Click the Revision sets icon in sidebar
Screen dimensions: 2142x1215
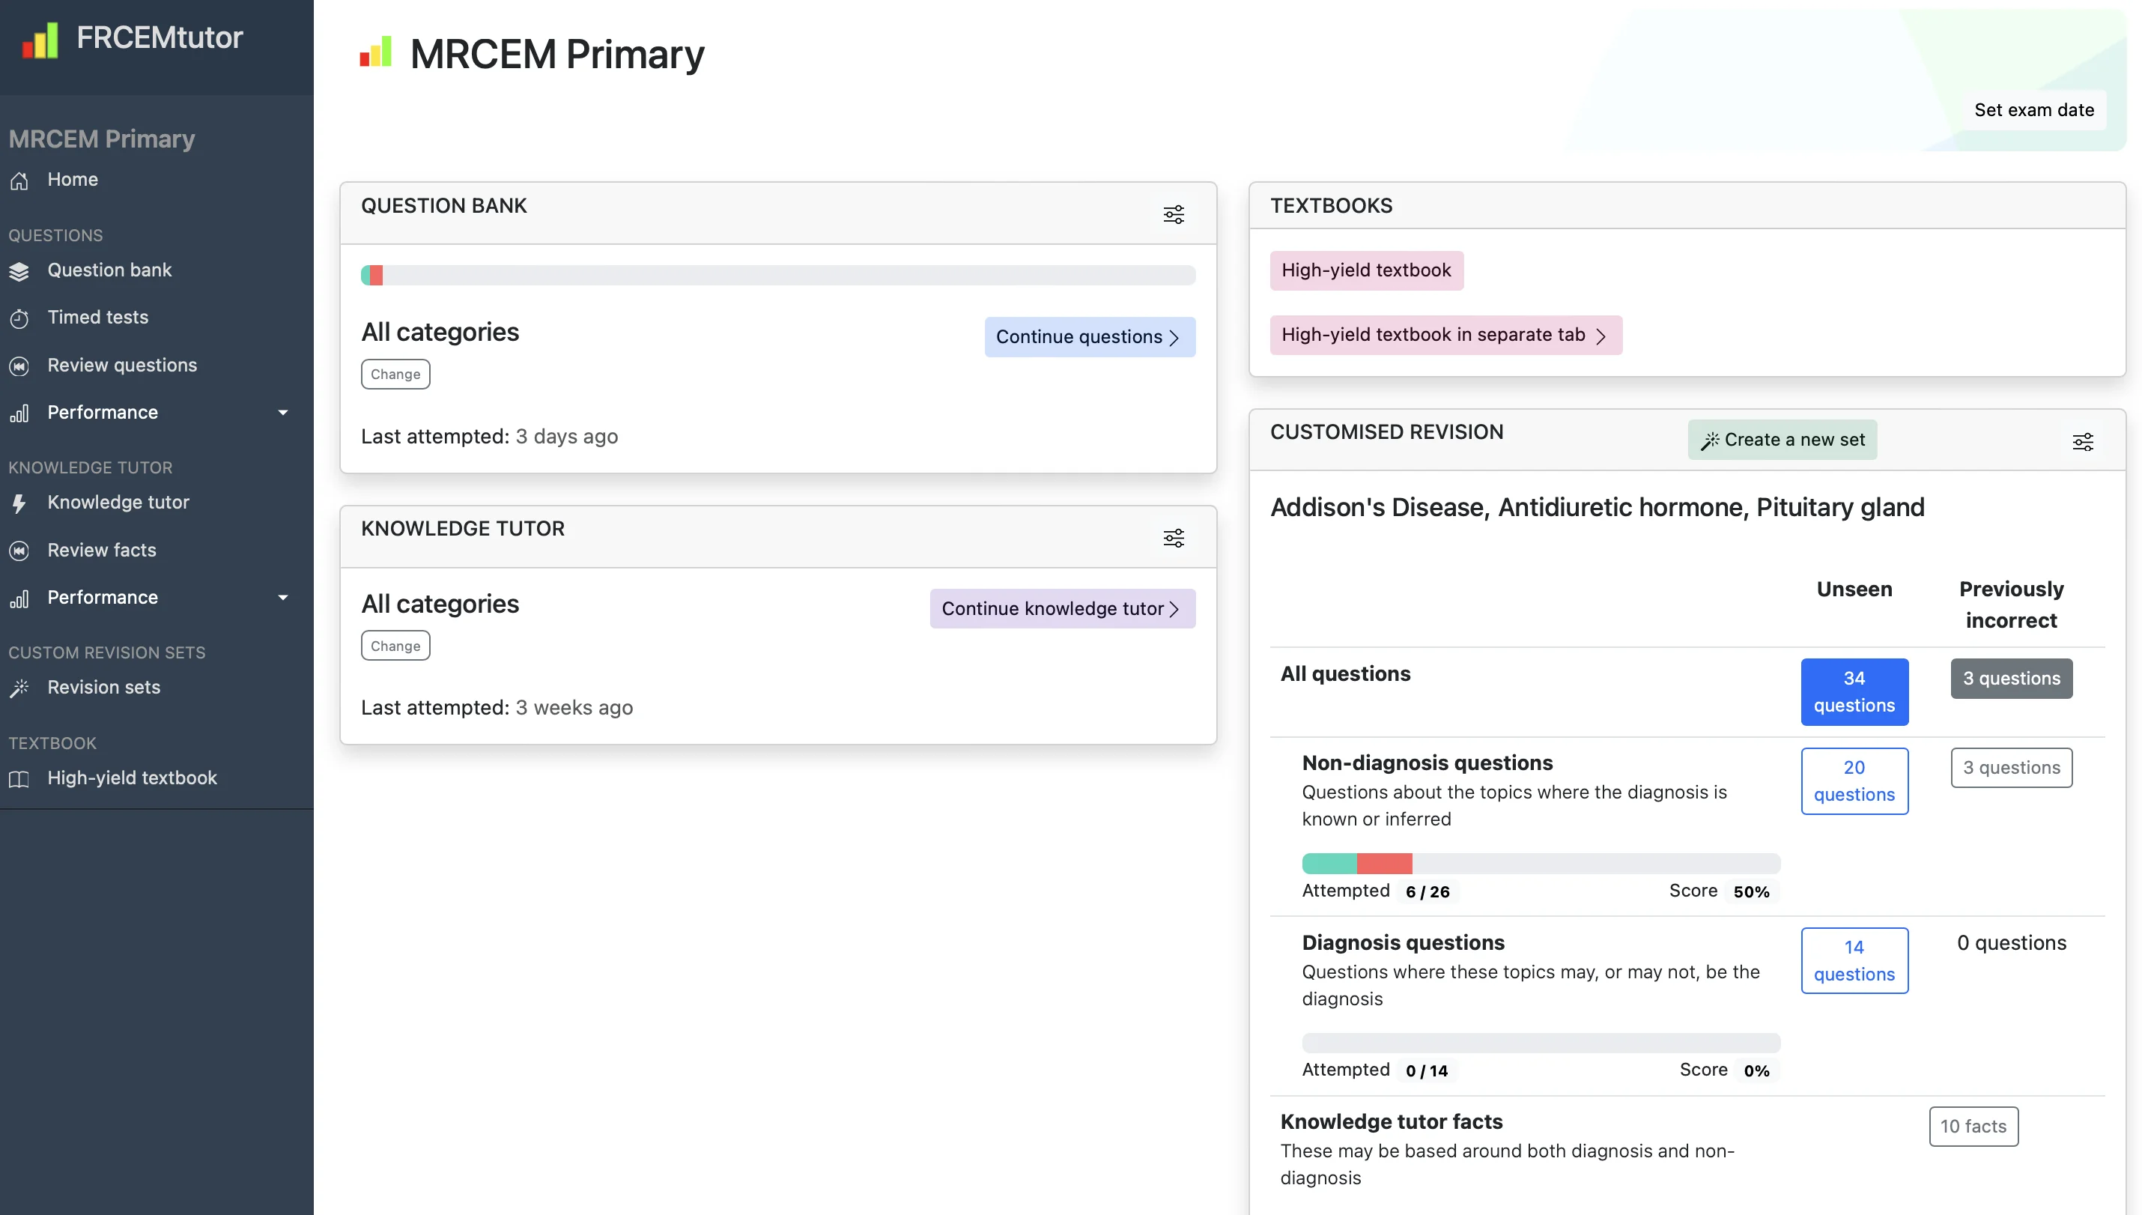click(x=22, y=688)
